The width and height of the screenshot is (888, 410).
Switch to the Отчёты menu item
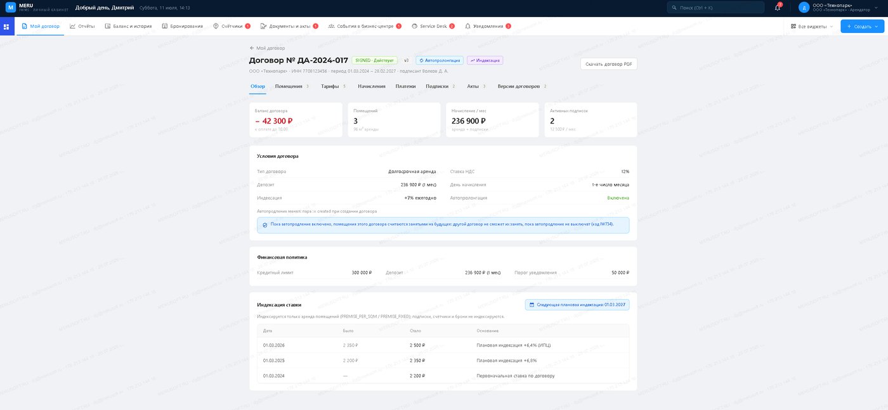click(x=82, y=26)
